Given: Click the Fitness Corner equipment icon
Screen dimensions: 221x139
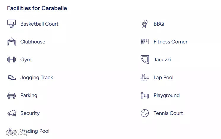Looking at the screenshot, I should (145, 42).
